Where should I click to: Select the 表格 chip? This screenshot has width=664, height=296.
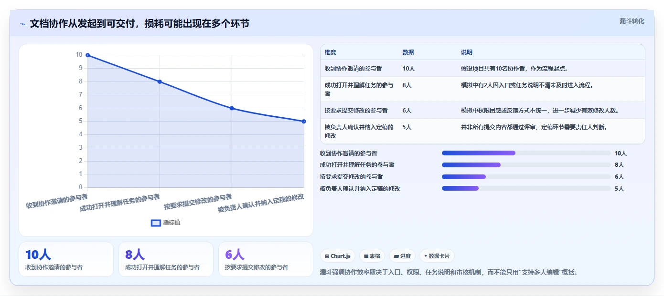click(372, 256)
